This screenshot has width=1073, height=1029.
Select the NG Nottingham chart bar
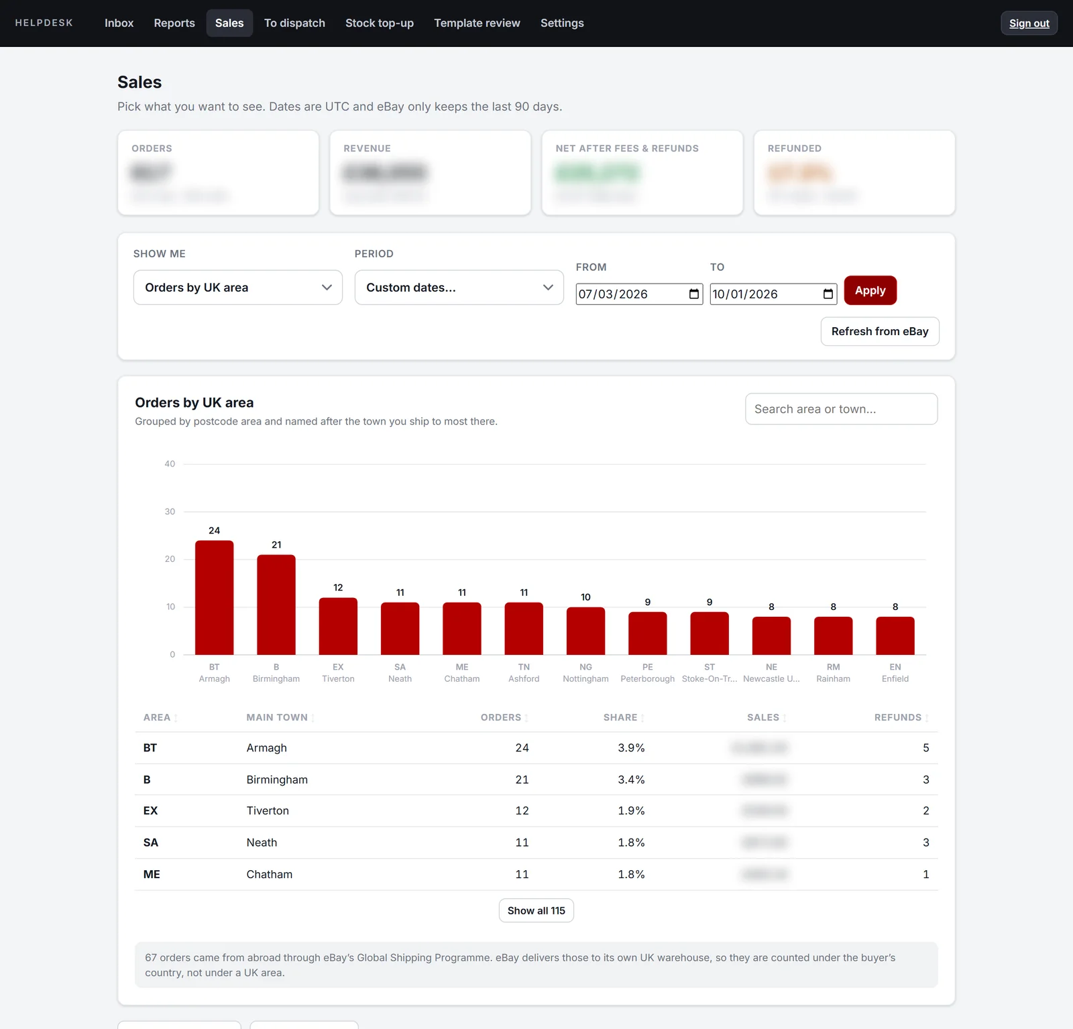pos(585,631)
